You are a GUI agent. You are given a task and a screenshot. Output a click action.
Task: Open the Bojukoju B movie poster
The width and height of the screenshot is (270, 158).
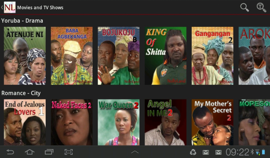(x=119, y=56)
